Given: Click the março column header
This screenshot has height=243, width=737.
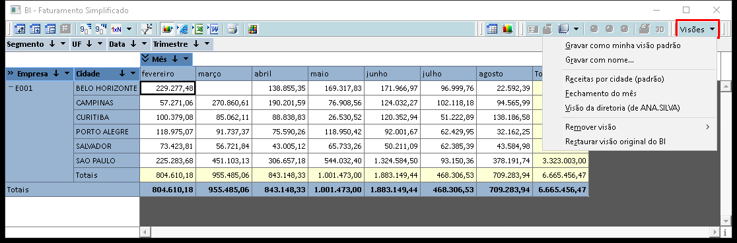Looking at the screenshot, I should click(x=224, y=74).
